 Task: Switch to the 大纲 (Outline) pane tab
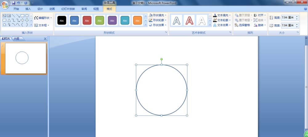click(x=17, y=39)
